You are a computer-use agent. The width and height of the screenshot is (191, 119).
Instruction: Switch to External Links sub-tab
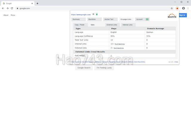click(x=112, y=25)
